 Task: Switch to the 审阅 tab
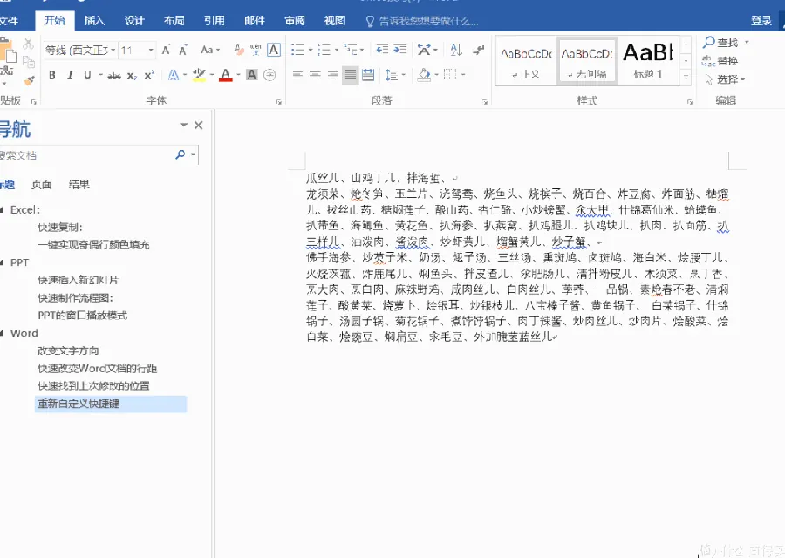(295, 21)
